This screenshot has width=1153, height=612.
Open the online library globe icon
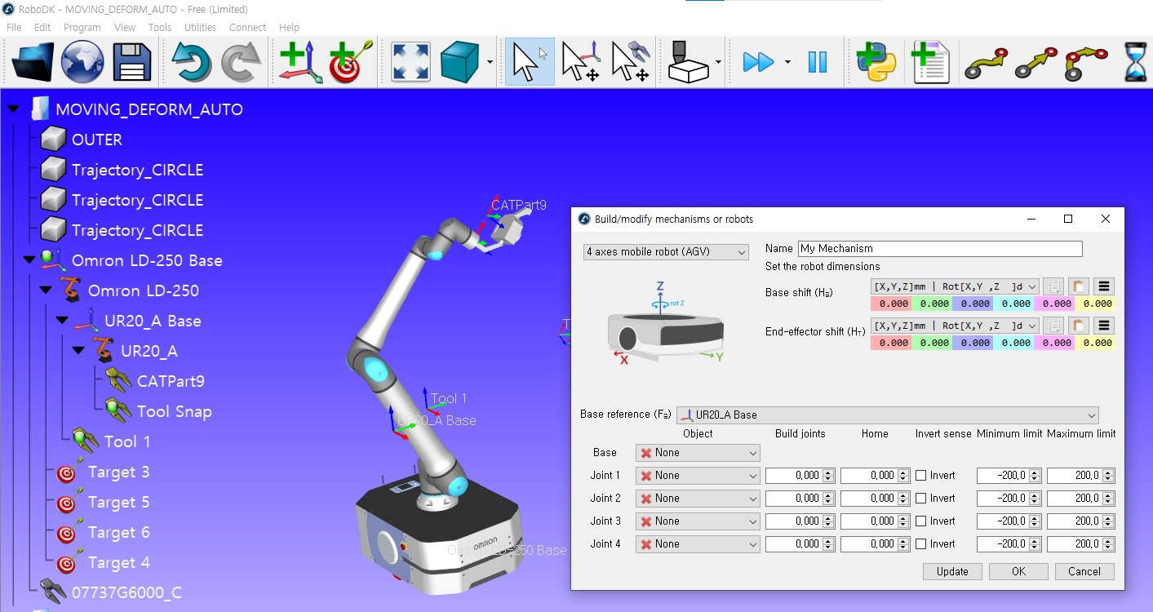82,61
